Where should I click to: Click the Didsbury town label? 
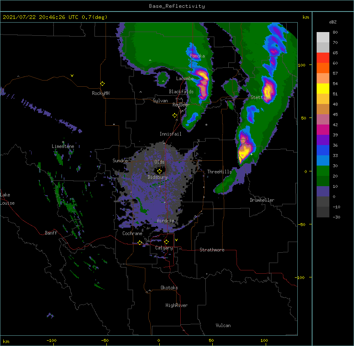157,177
